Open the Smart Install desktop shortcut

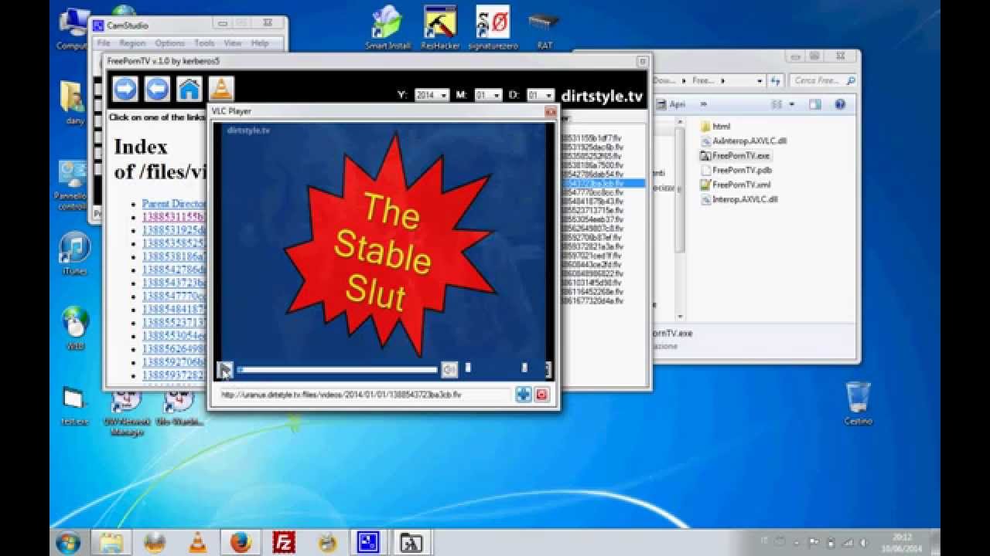coord(388,29)
